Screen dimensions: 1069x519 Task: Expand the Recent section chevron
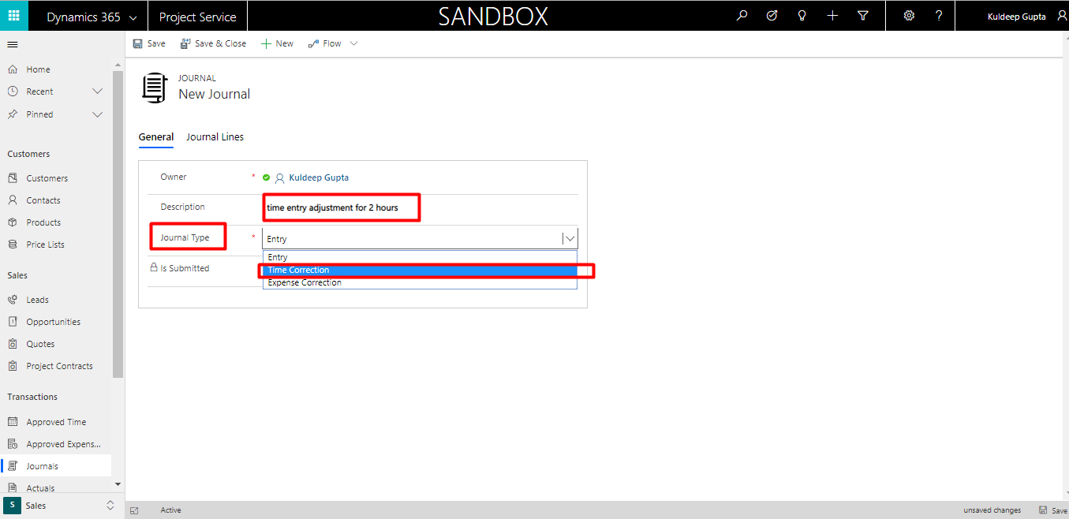tap(97, 91)
